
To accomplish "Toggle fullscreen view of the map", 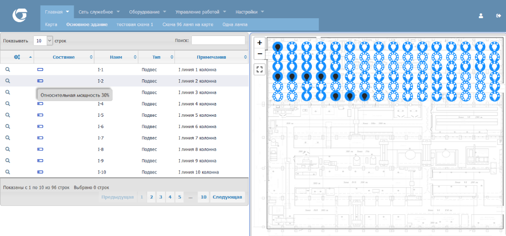I will 260,69.
